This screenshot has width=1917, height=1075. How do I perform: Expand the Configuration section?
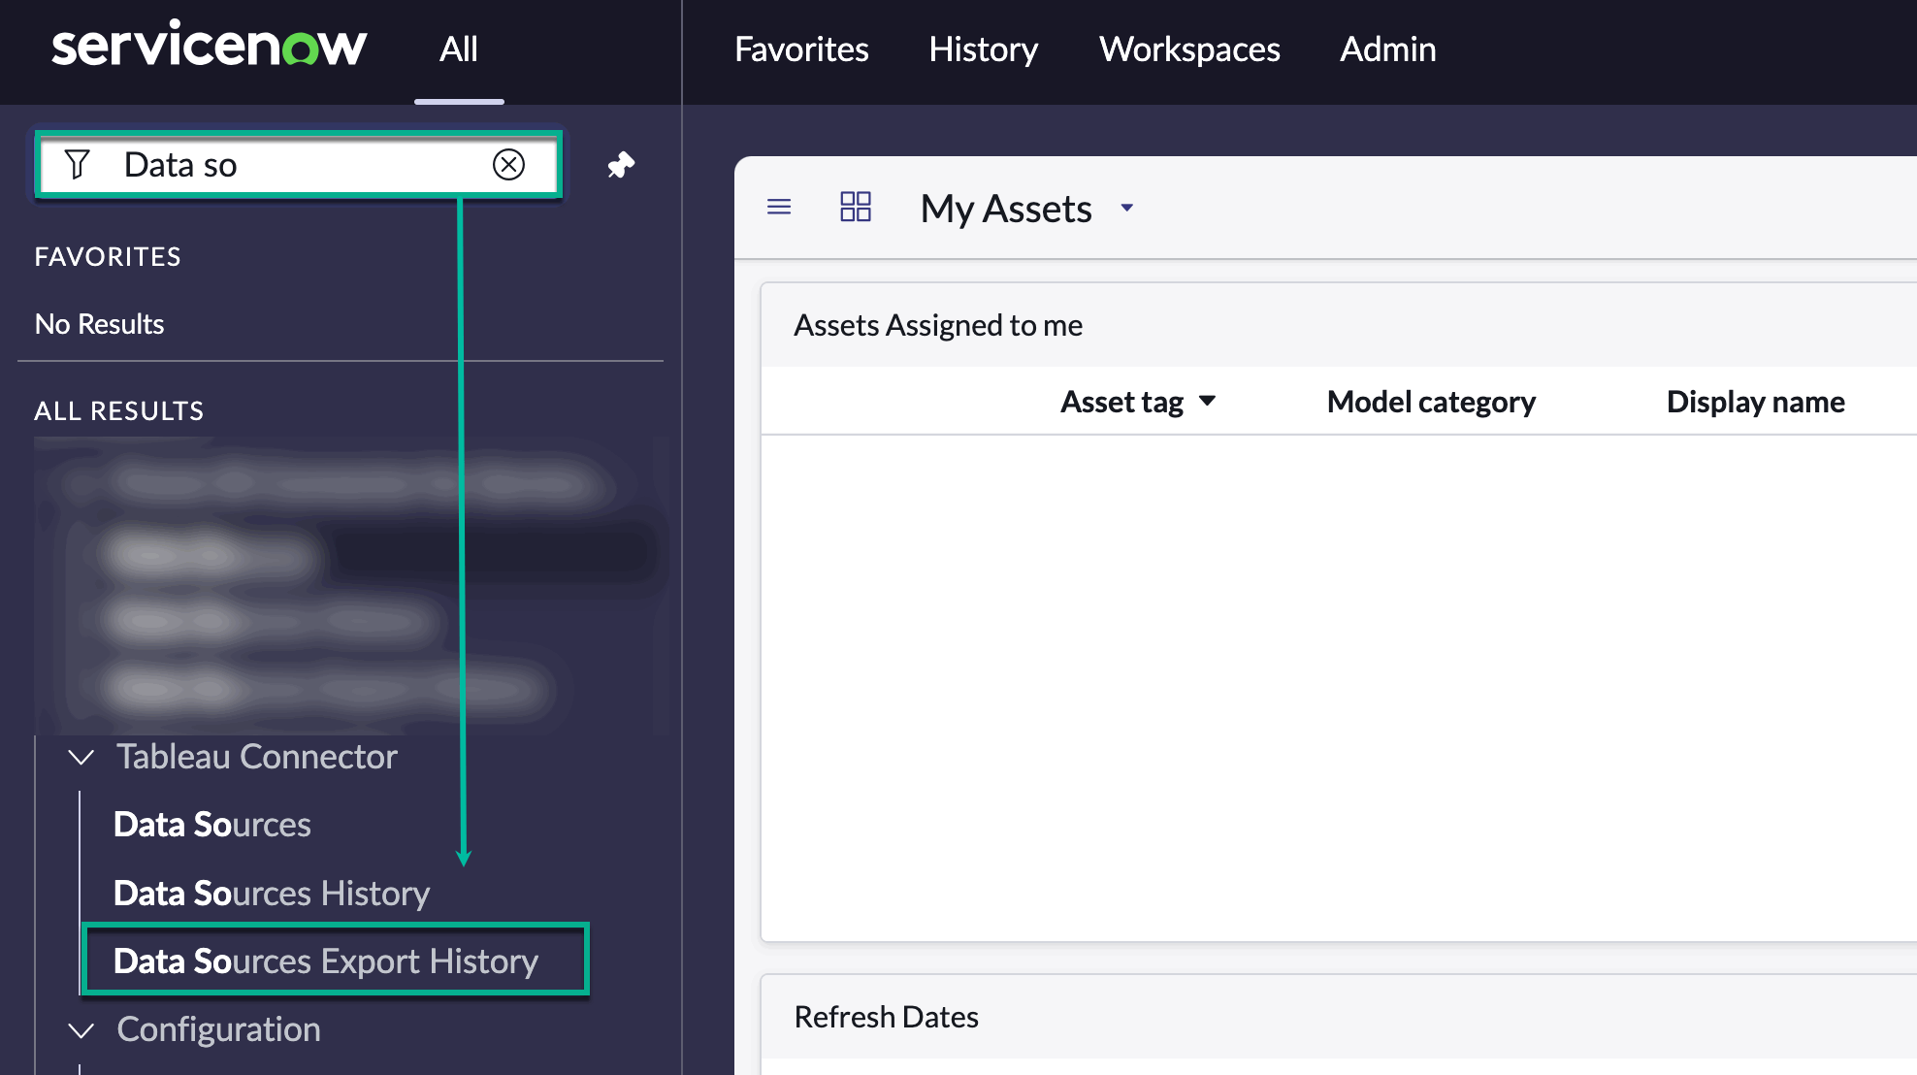81,1030
